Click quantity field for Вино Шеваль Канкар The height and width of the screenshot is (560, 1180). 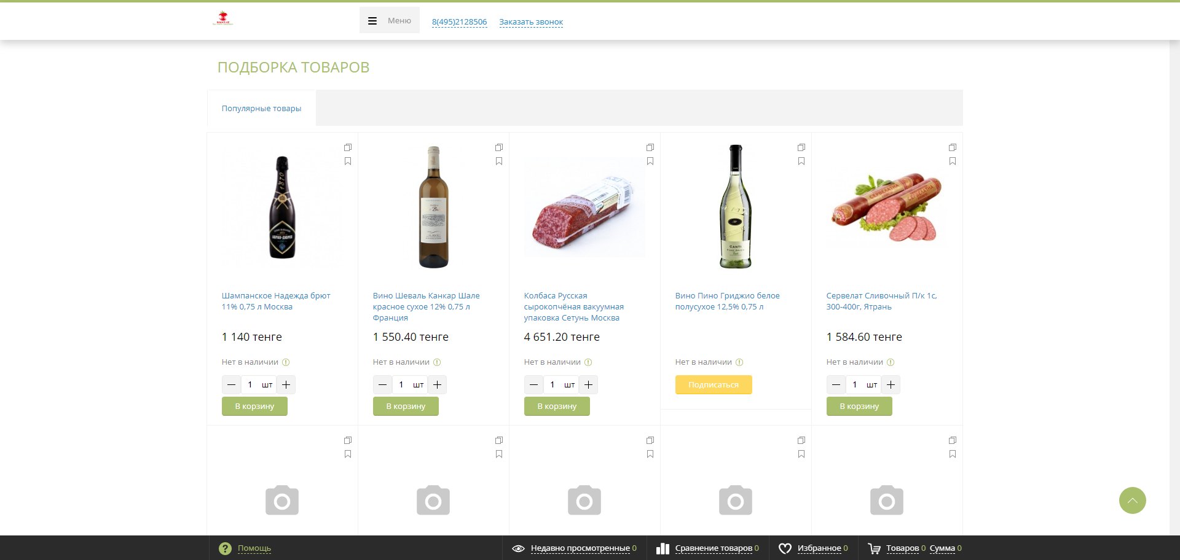point(401,385)
